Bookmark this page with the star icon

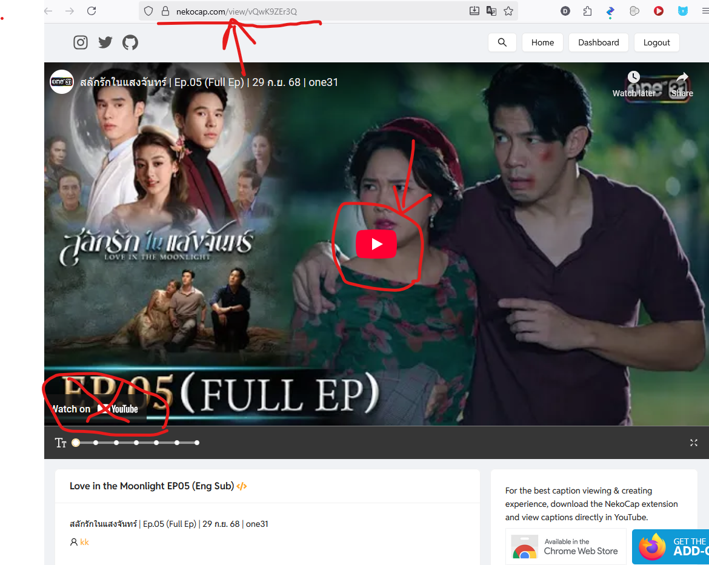[x=508, y=11]
